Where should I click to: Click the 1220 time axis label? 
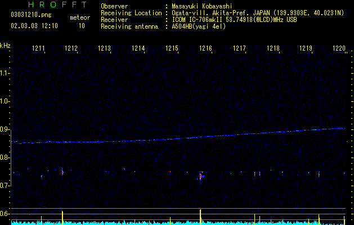pos(339,48)
